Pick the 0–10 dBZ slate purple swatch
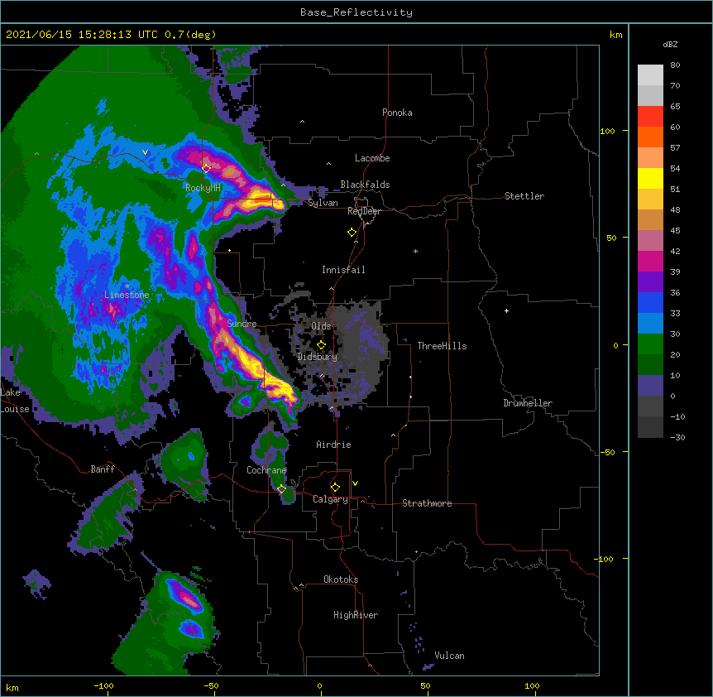The width and height of the screenshot is (713, 697). (x=650, y=386)
